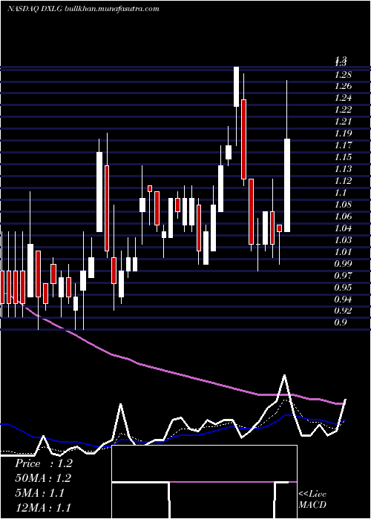Click the 12MA : 1.1 legend entry
The height and width of the screenshot is (519, 371).
[x=43, y=507]
